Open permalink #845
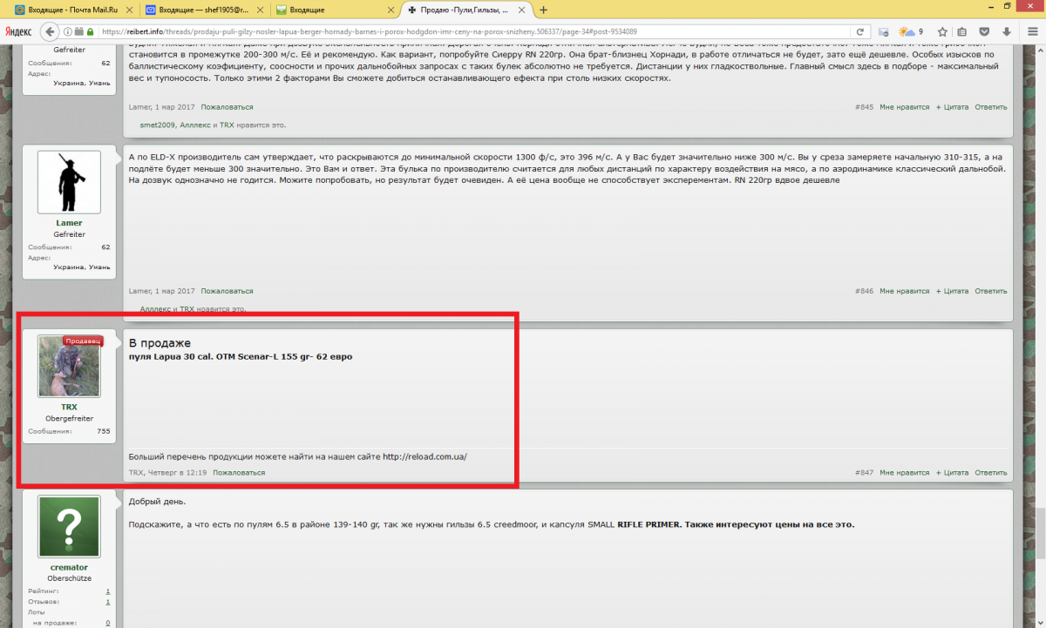1046x628 pixels. click(x=864, y=107)
